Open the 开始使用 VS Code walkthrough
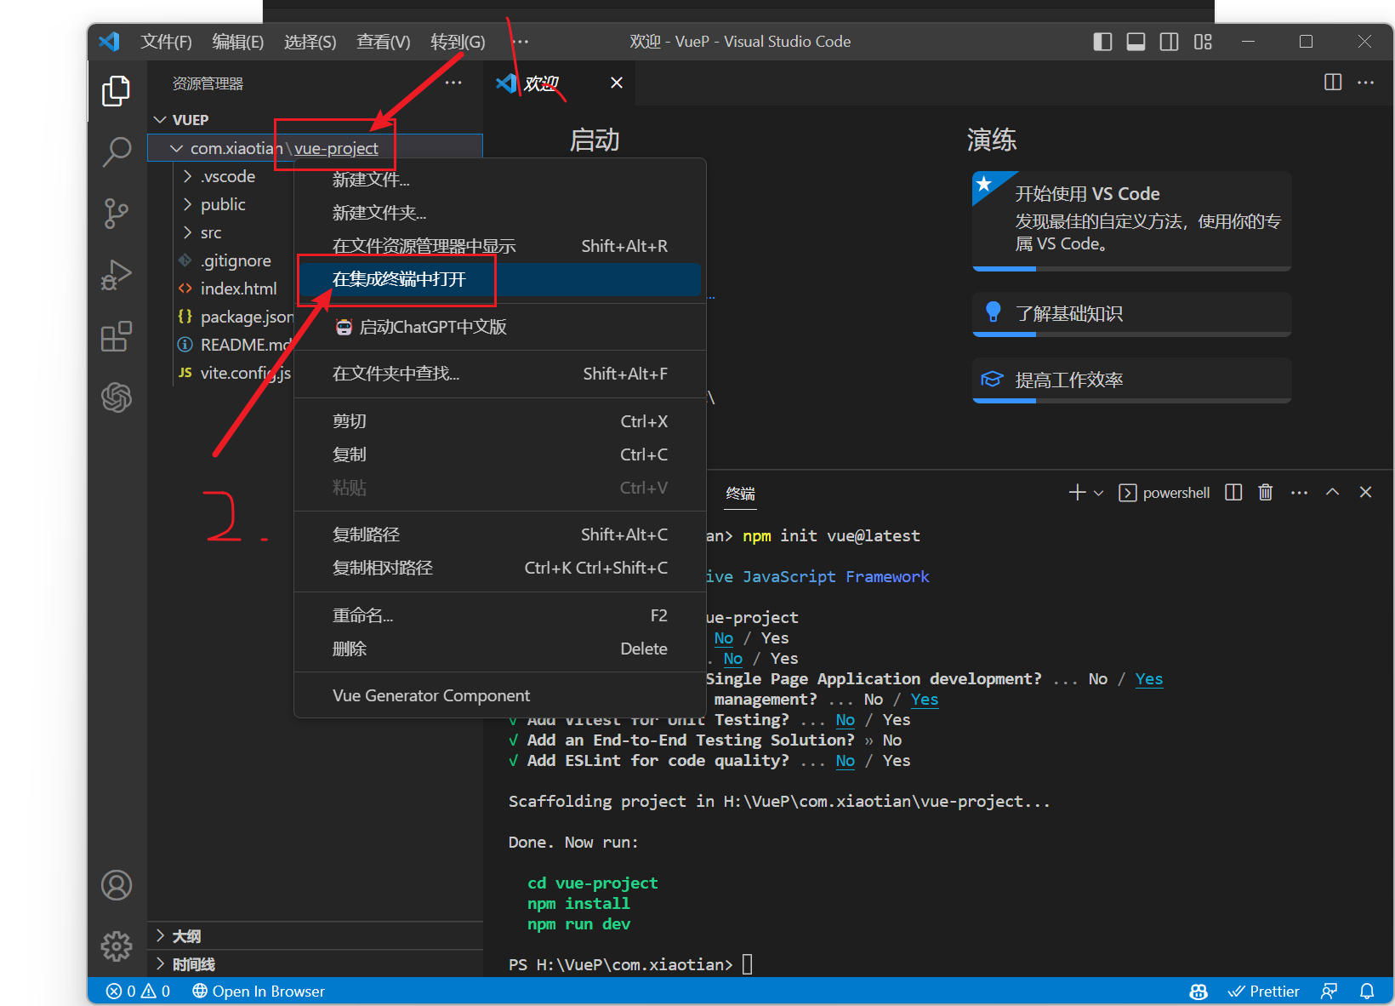 click(1131, 220)
